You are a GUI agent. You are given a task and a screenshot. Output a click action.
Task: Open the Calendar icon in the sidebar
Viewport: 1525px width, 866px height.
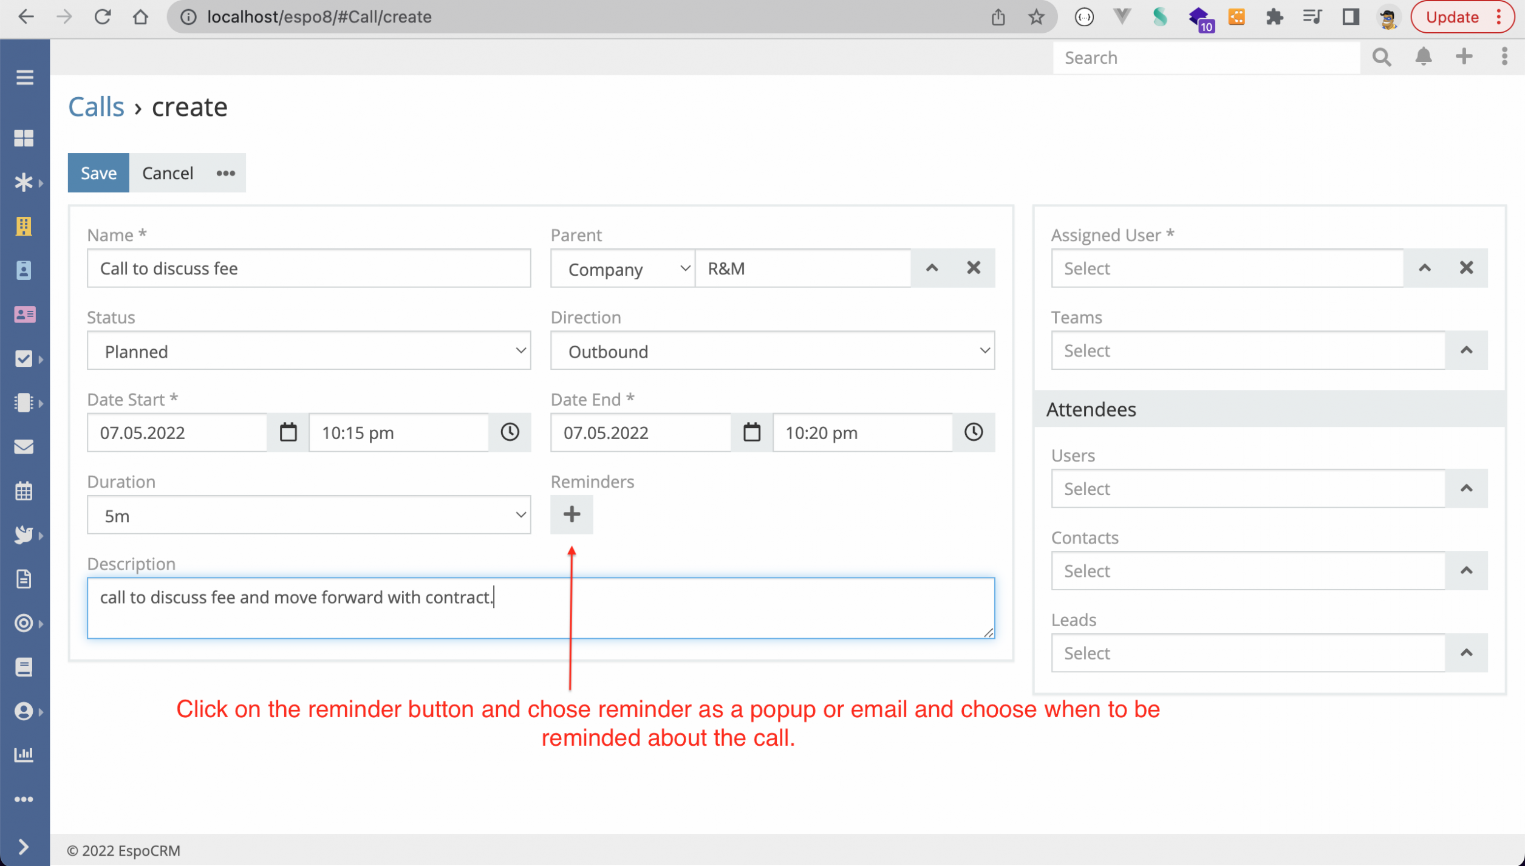tap(24, 491)
